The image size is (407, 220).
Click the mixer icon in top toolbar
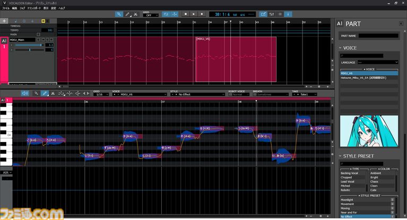click(272, 14)
